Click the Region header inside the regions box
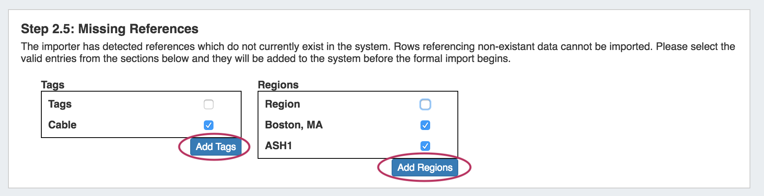The width and height of the screenshot is (764, 196). click(282, 104)
